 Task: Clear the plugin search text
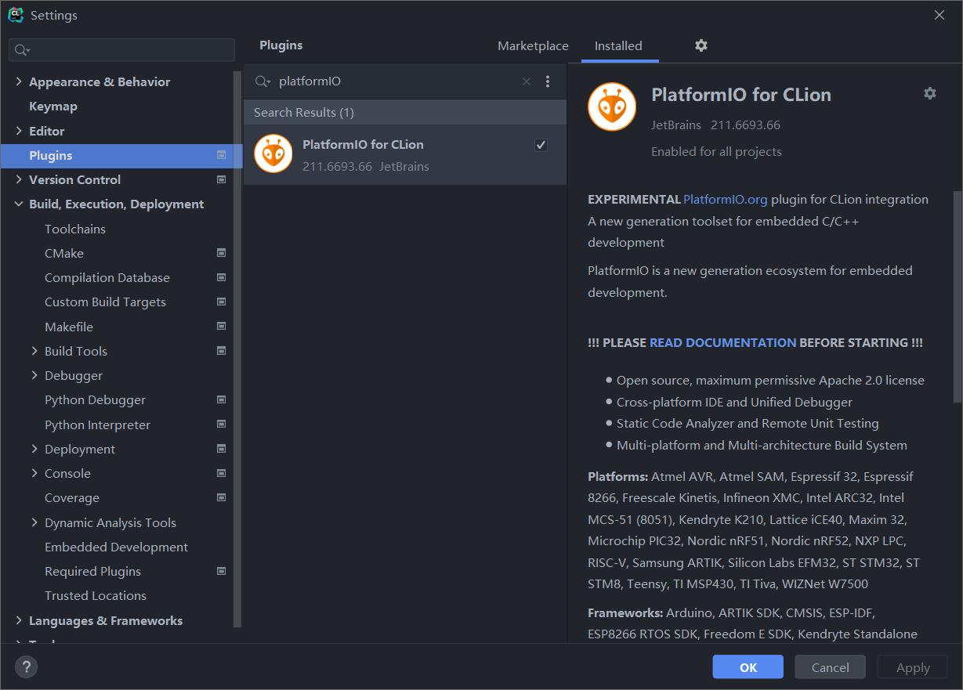[x=527, y=81]
